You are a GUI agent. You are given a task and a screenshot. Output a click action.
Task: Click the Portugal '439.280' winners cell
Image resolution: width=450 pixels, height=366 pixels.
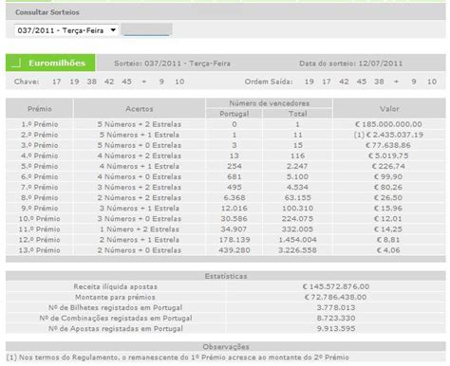[234, 249]
